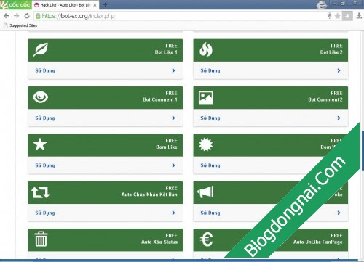Open Bot Comment 2 via its chevron arrow
364x262 pixels.
tap(339, 118)
